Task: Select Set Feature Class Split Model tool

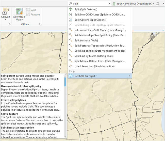Action: point(100,30)
